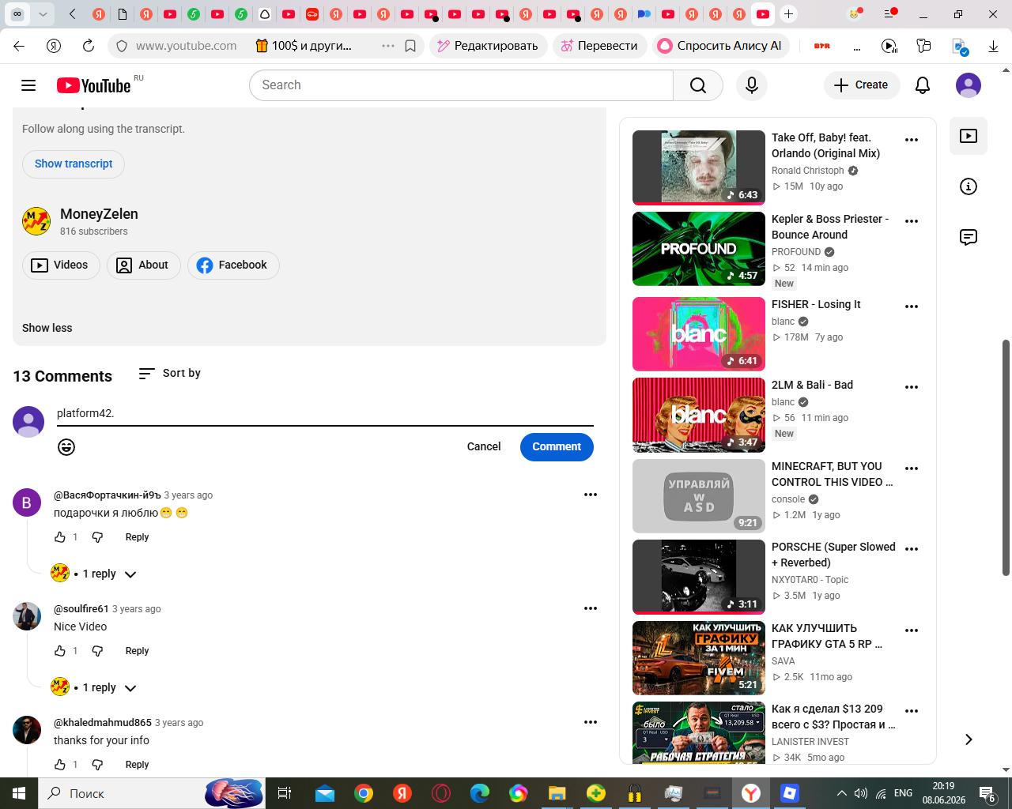The image size is (1012, 809).
Task: Show hidden system tray icons
Action: 842,793
